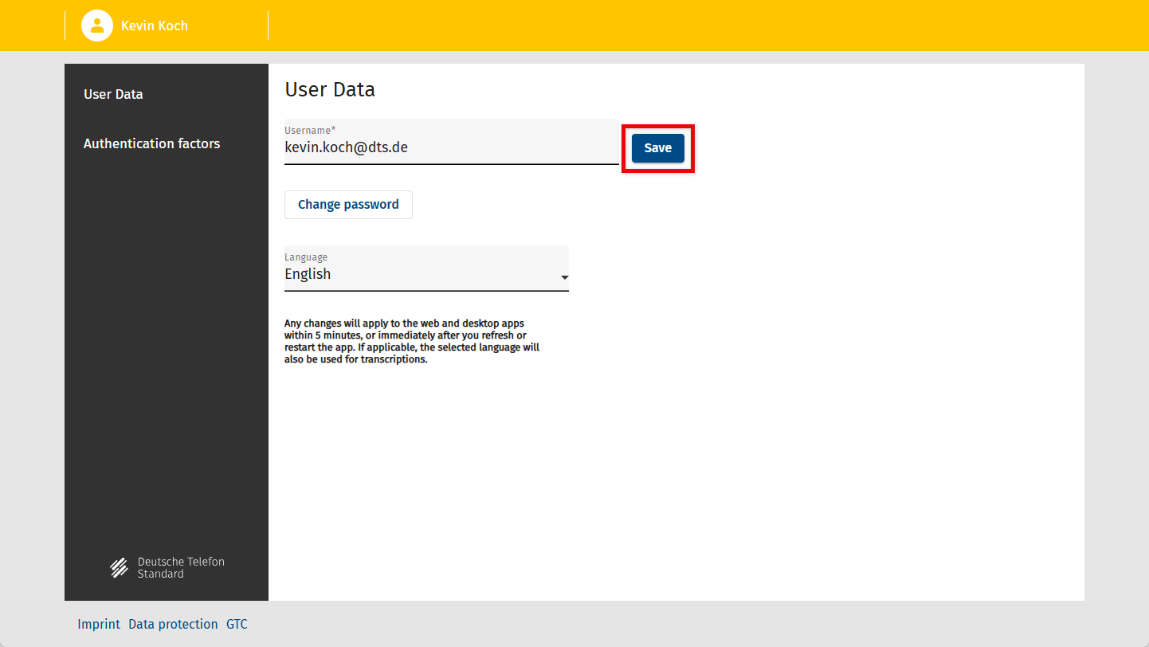Follow the GTC link in footer
The width and height of the screenshot is (1149, 647).
[x=237, y=624]
